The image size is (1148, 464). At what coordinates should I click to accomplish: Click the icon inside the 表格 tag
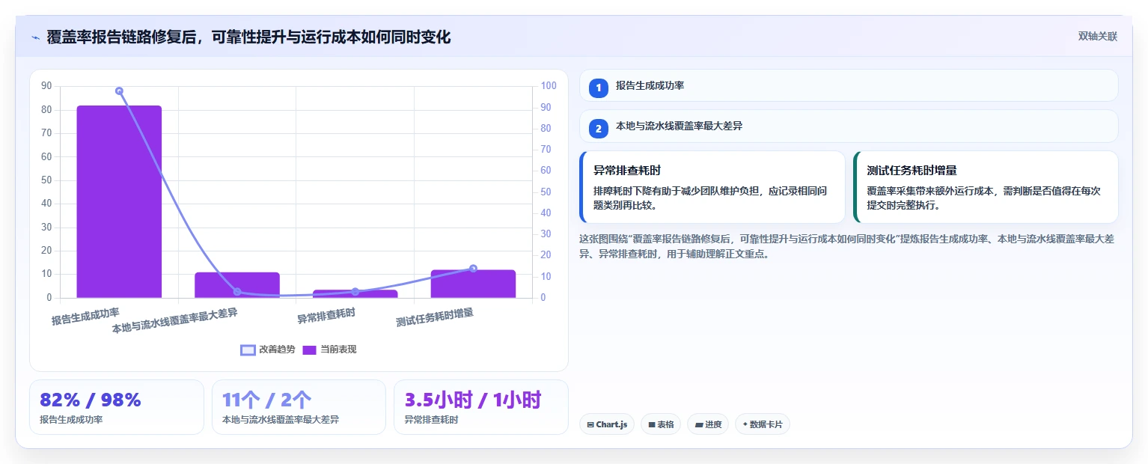pyautogui.click(x=652, y=424)
